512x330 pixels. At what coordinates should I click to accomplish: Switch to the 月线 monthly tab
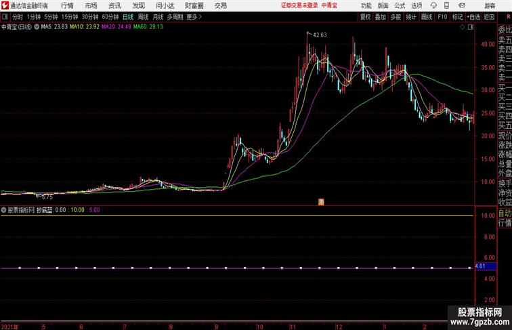pos(158,17)
